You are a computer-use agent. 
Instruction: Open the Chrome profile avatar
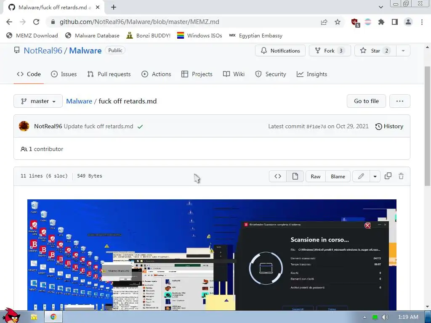click(408, 22)
